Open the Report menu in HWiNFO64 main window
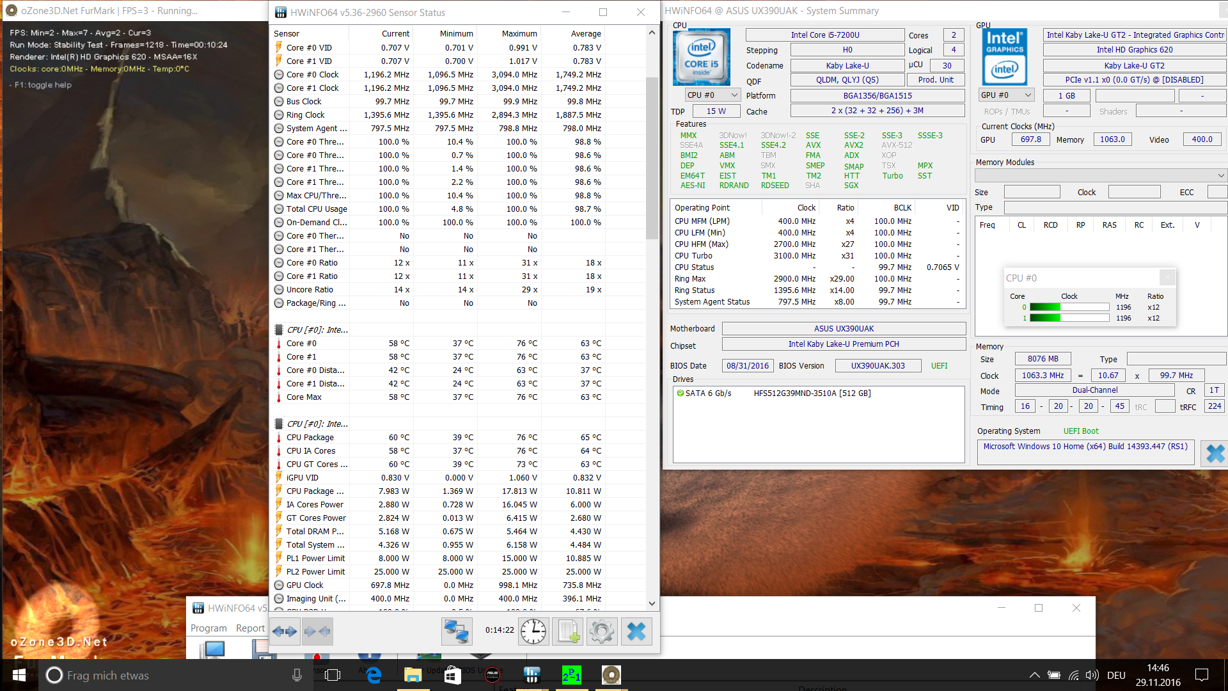Image resolution: width=1228 pixels, height=691 pixels. [x=250, y=628]
